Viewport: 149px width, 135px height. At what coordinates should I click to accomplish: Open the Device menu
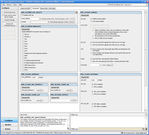coord(9,5)
